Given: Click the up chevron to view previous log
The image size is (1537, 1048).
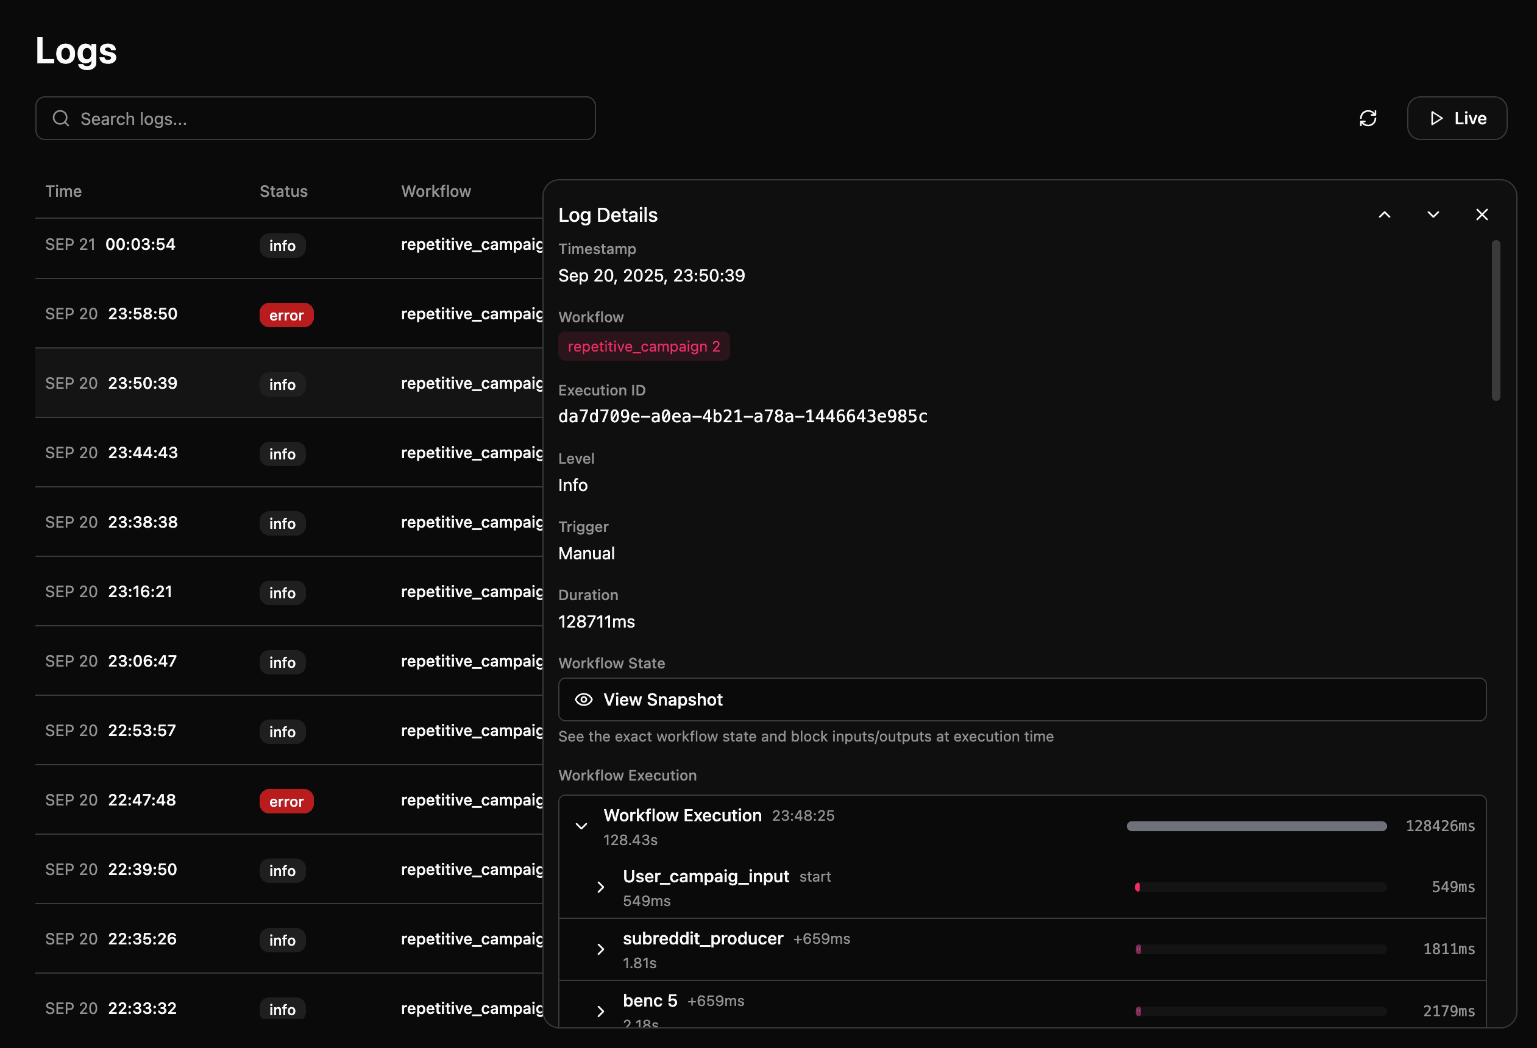Looking at the screenshot, I should (x=1385, y=214).
